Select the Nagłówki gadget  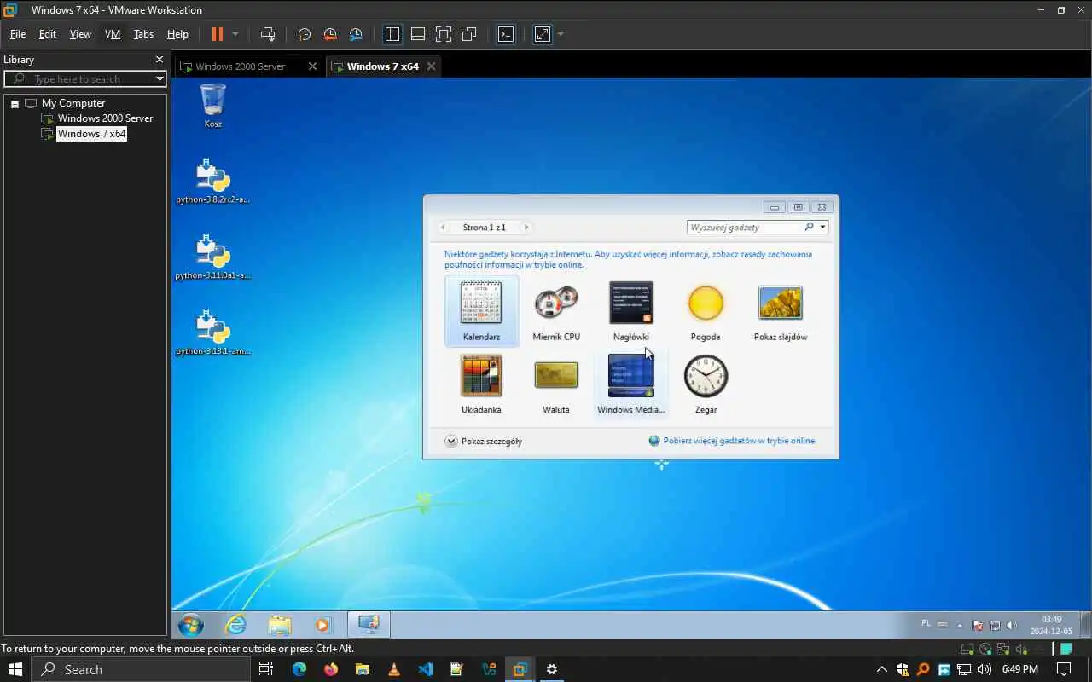click(631, 310)
